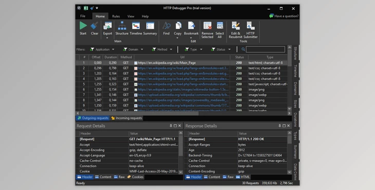
Task: Maximize the Response Details panel
Action: point(284,126)
